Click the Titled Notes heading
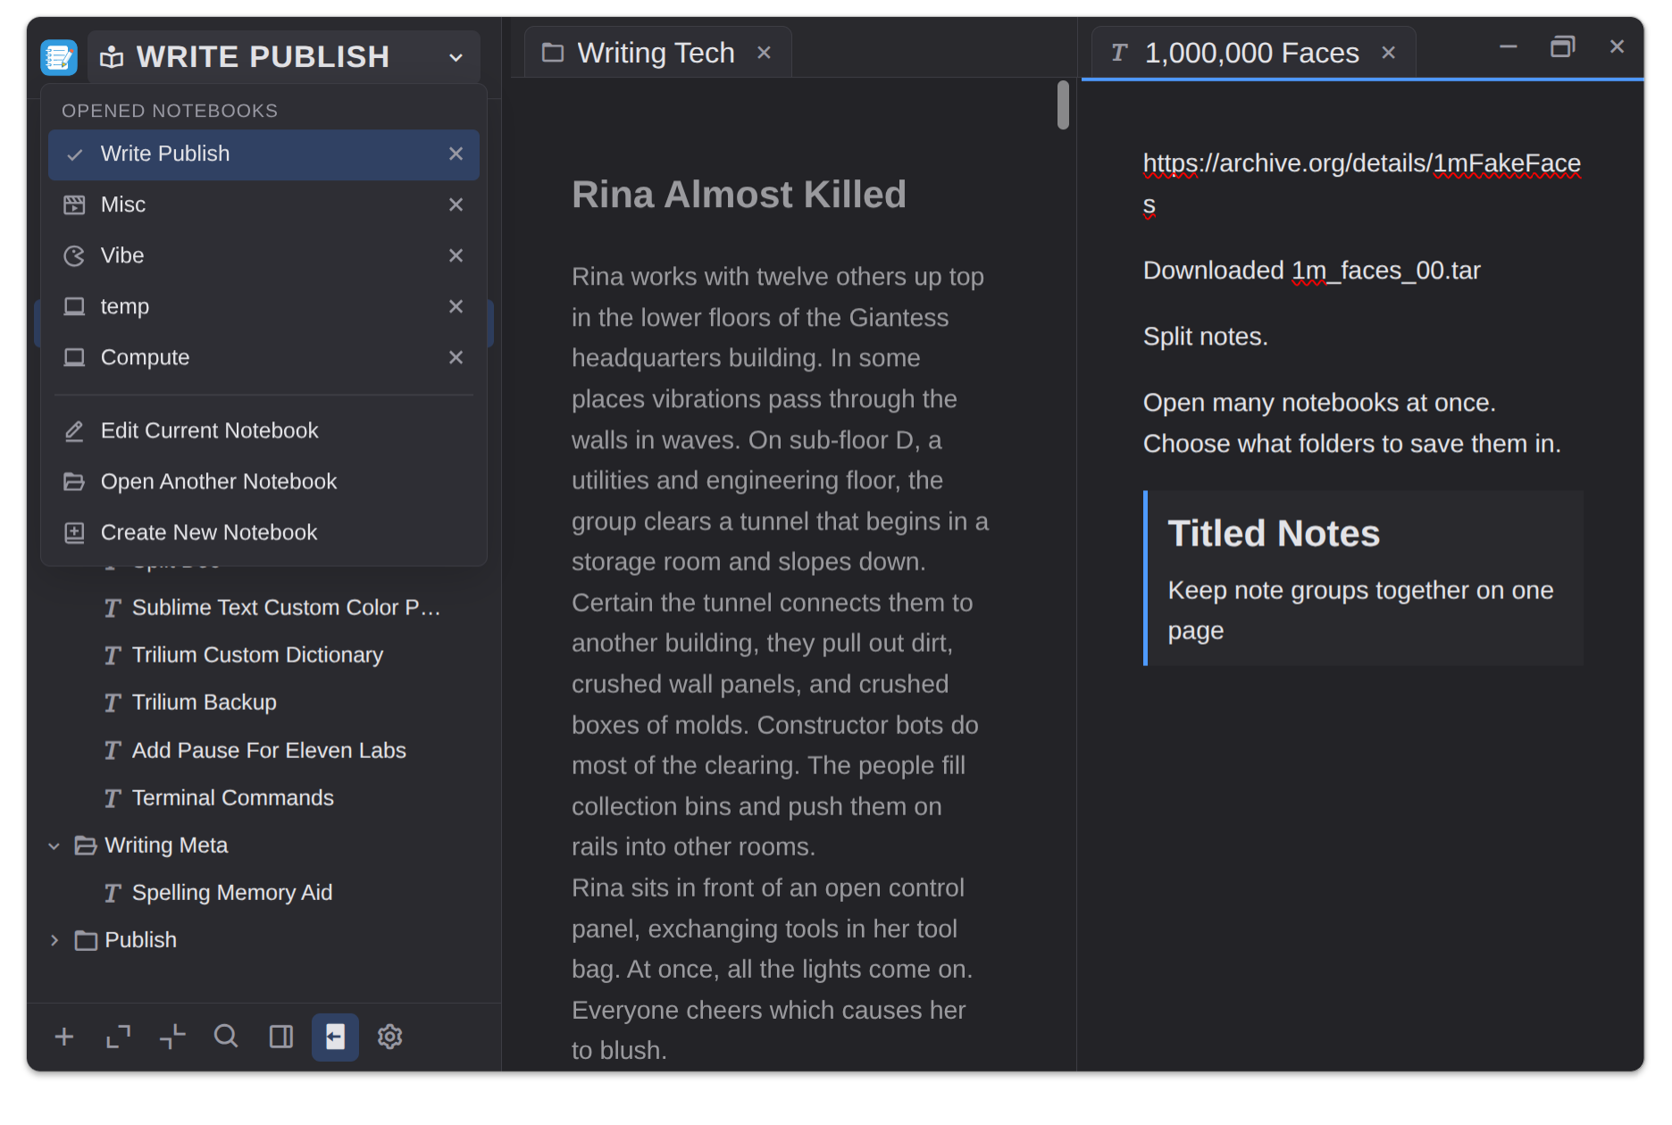The image size is (1672, 1125). coord(1274,534)
